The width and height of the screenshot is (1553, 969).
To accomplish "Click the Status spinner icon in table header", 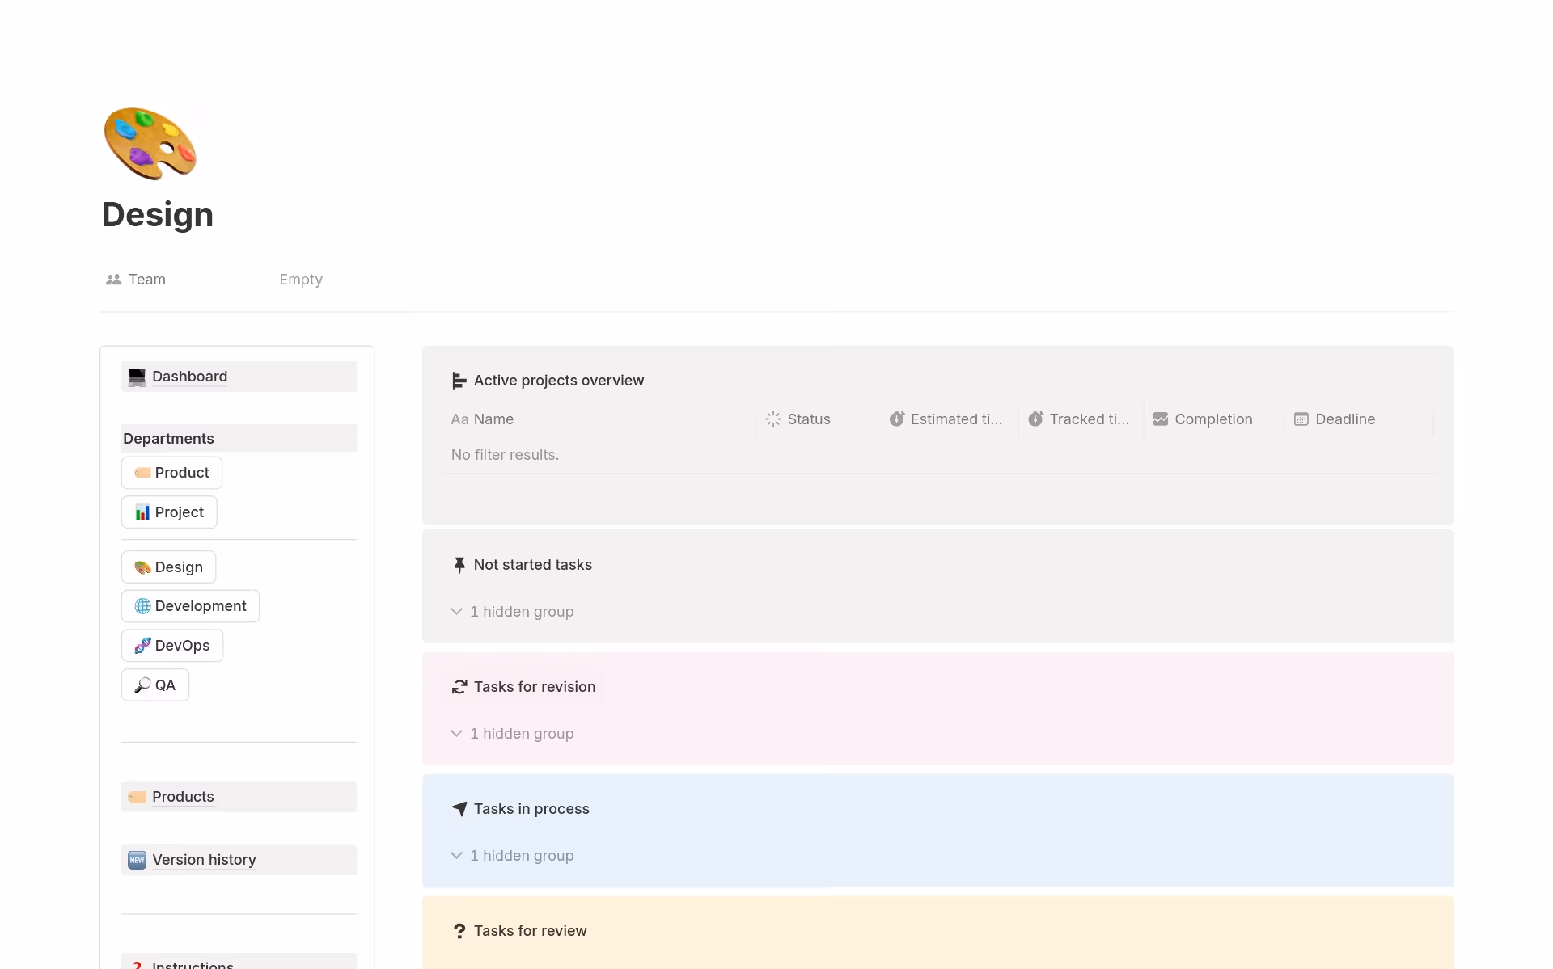I will pos(772,419).
